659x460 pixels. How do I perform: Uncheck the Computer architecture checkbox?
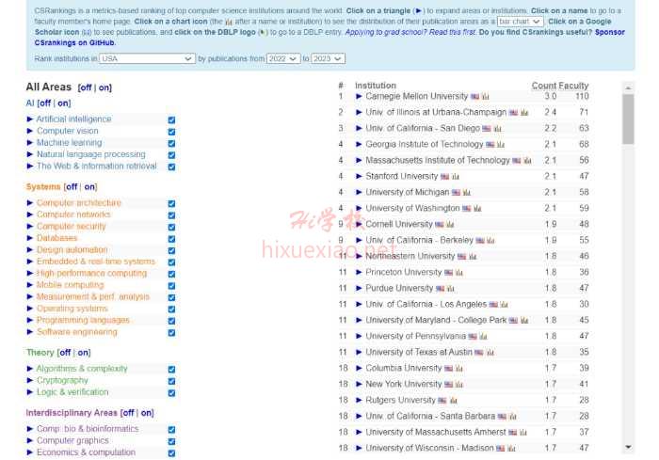(171, 203)
